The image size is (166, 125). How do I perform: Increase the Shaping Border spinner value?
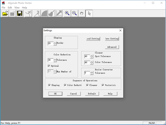55,42
